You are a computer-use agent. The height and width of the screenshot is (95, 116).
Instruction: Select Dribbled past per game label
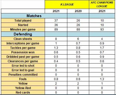23,57
